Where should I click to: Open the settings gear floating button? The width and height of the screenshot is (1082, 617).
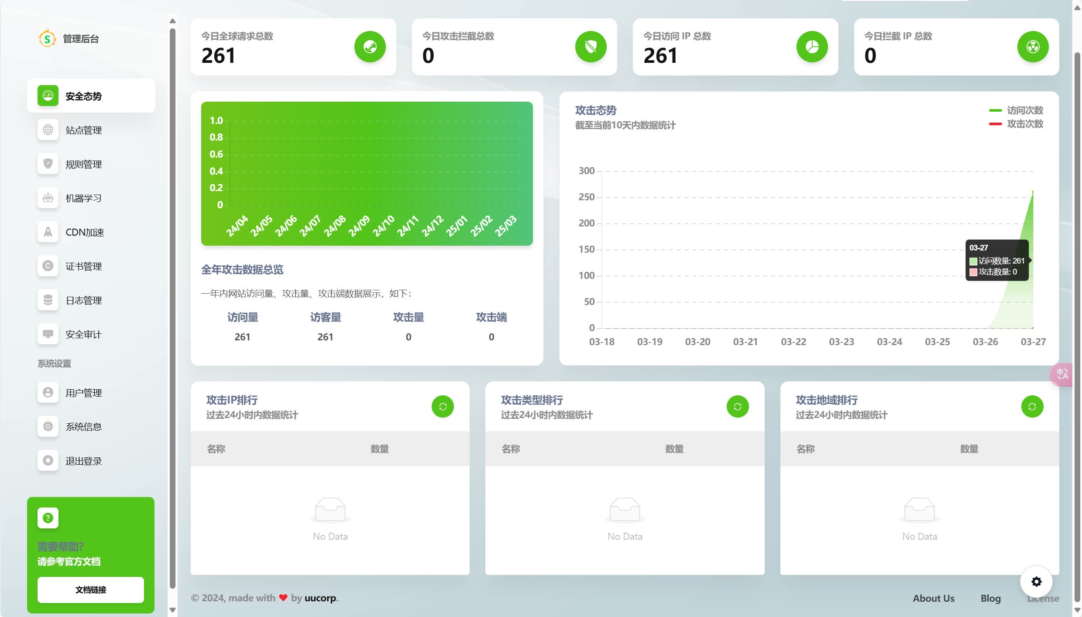click(1036, 582)
